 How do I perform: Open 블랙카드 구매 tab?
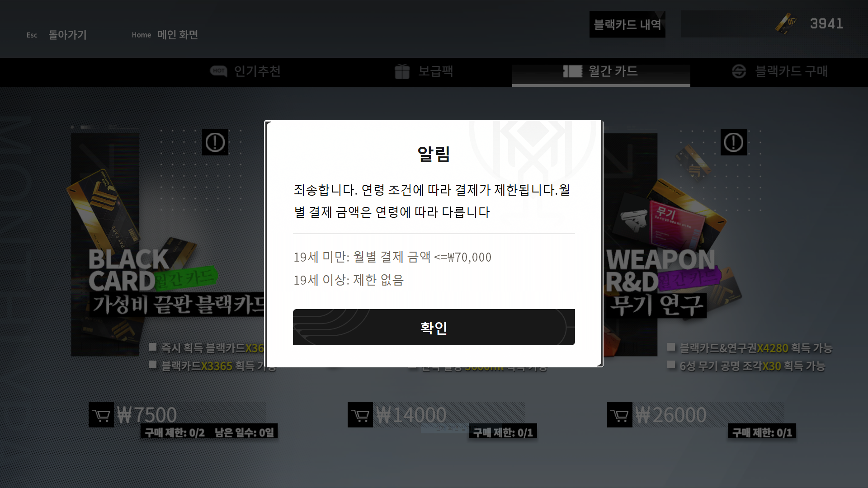(779, 71)
